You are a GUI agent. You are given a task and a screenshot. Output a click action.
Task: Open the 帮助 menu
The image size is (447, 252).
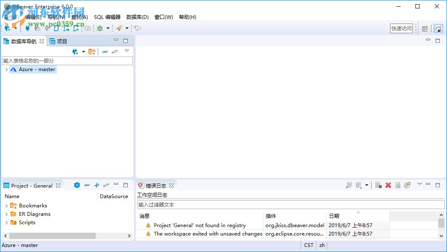tap(187, 17)
